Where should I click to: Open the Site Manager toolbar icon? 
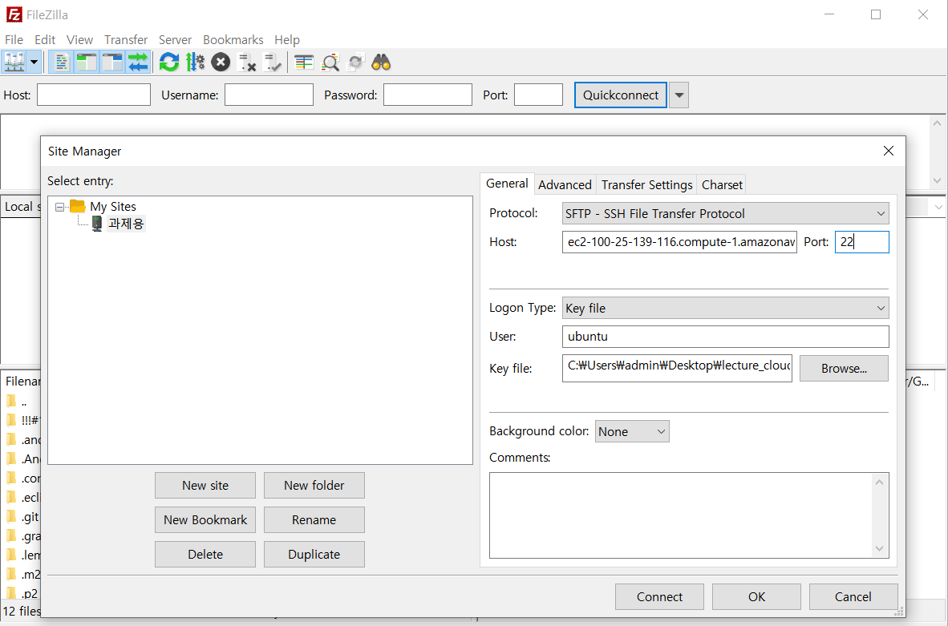click(x=14, y=63)
